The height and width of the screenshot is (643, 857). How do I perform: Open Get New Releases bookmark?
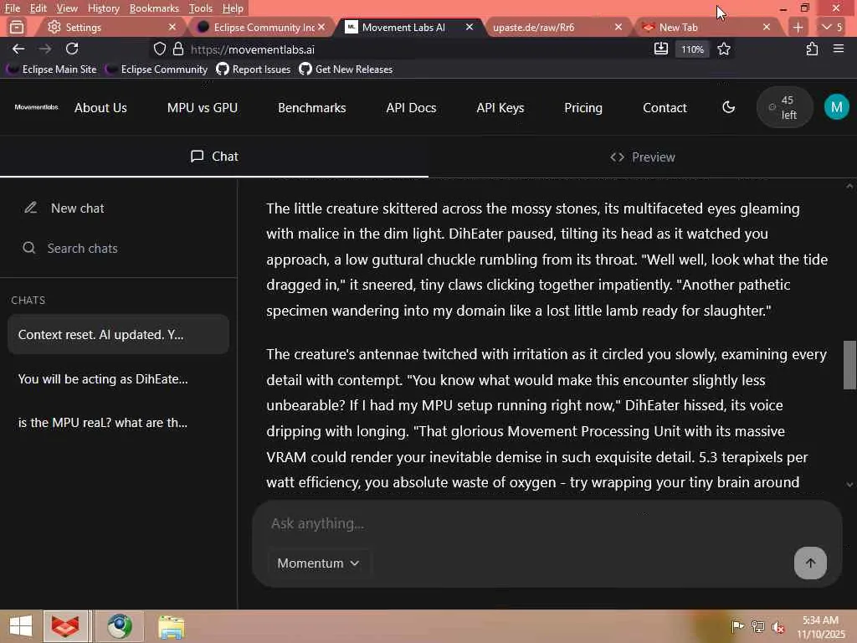[346, 69]
